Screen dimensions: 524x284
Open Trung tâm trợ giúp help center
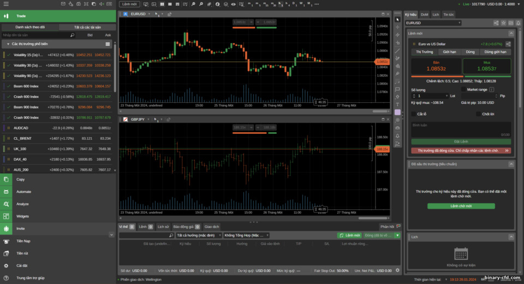point(58,278)
